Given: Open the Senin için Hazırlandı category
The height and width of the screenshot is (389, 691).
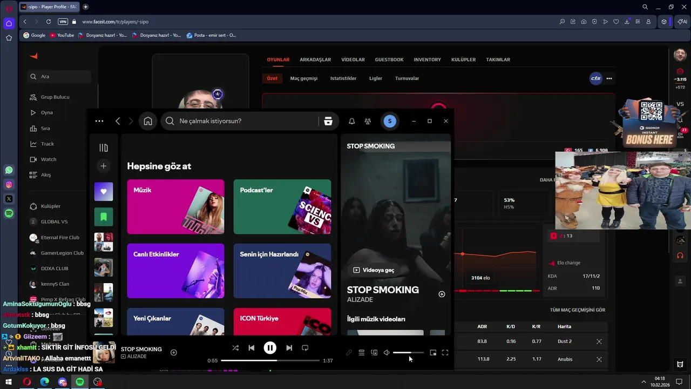Looking at the screenshot, I should click(282, 271).
